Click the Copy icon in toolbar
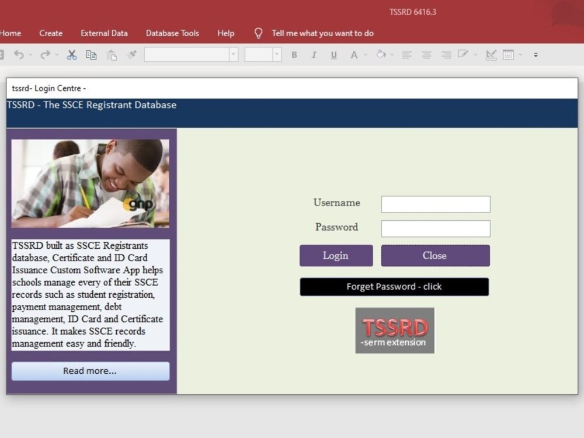 [91, 55]
